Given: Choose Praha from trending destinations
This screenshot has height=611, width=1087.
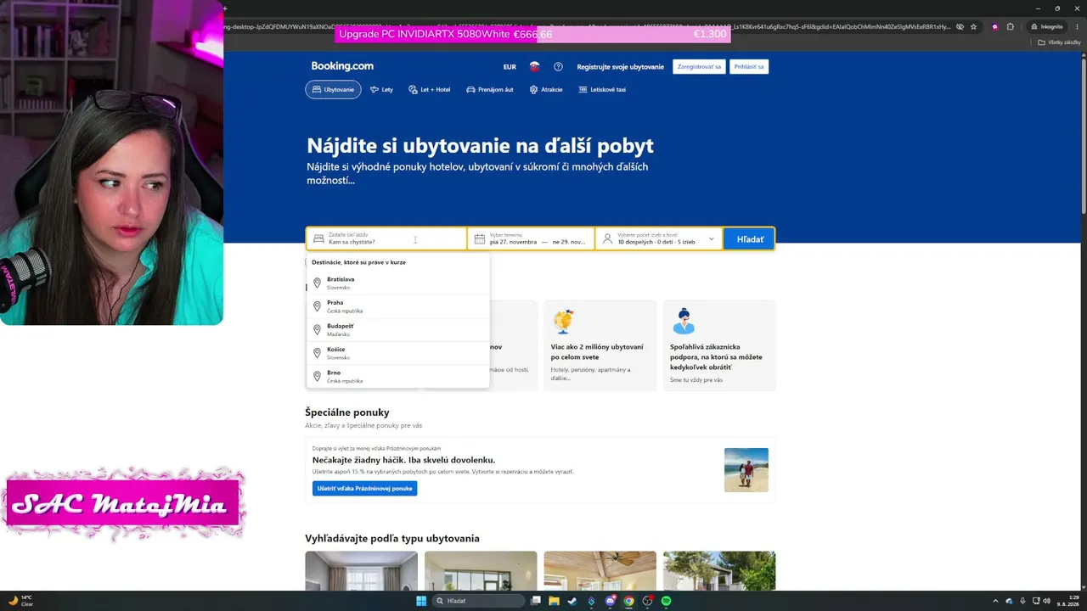Looking at the screenshot, I should point(397,306).
